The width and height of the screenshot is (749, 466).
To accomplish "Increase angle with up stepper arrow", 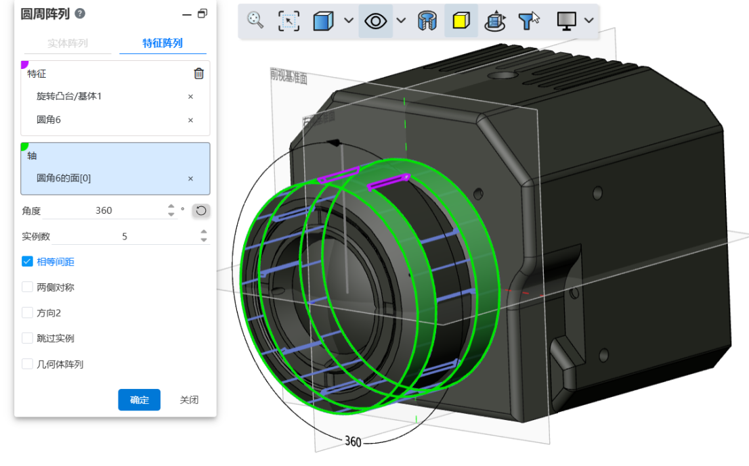I will click(171, 206).
